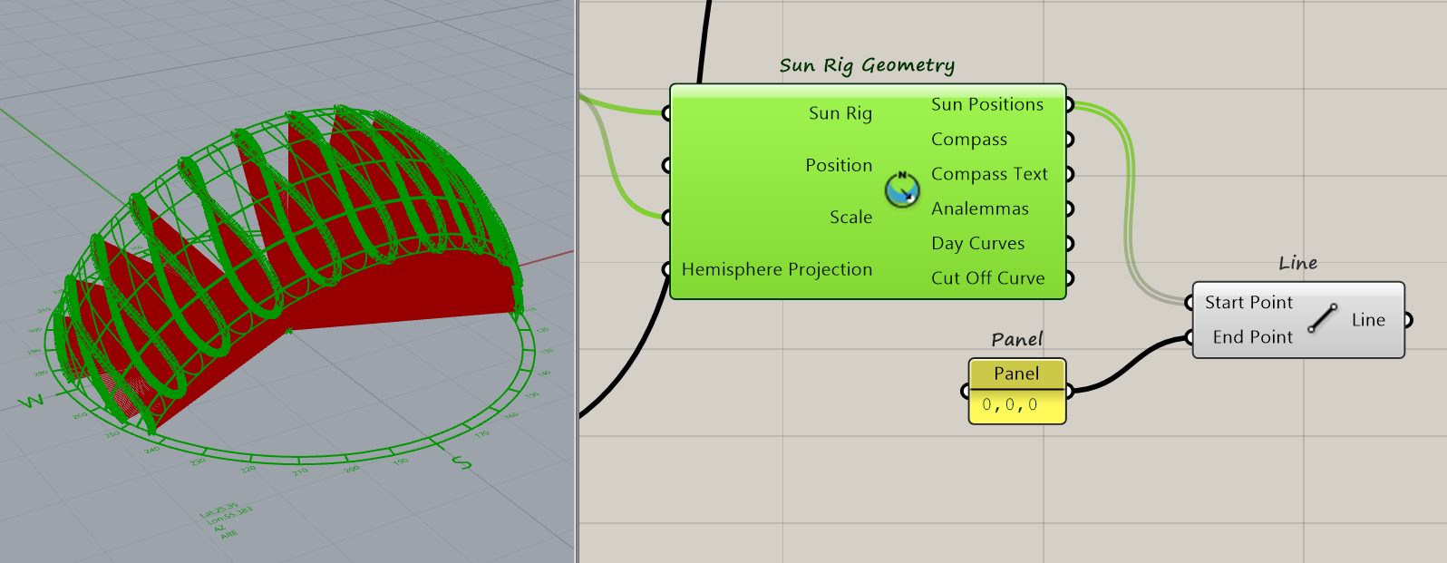Click the Compass Text output grip
This screenshot has height=563, width=1447.
point(1069,174)
